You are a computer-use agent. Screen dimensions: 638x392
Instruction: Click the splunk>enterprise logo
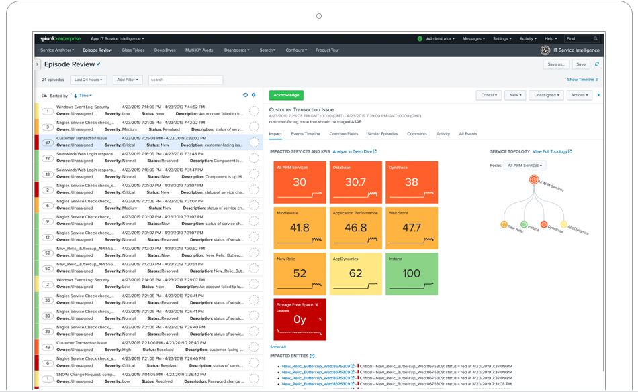pyautogui.click(x=60, y=39)
